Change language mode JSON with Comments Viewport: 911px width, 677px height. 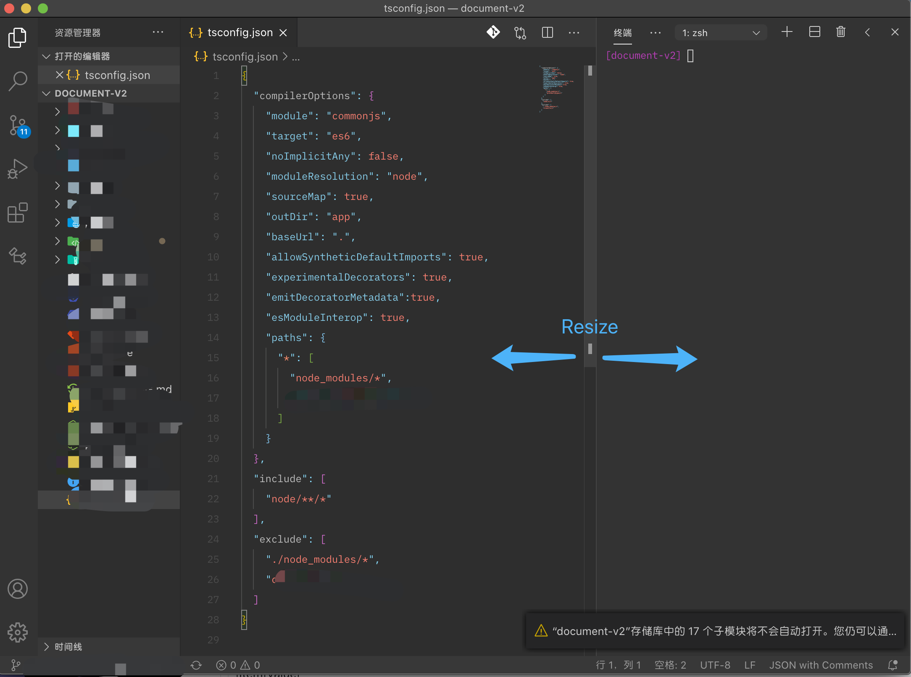point(821,665)
